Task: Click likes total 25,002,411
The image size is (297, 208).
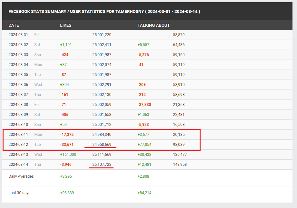Action: (102, 45)
